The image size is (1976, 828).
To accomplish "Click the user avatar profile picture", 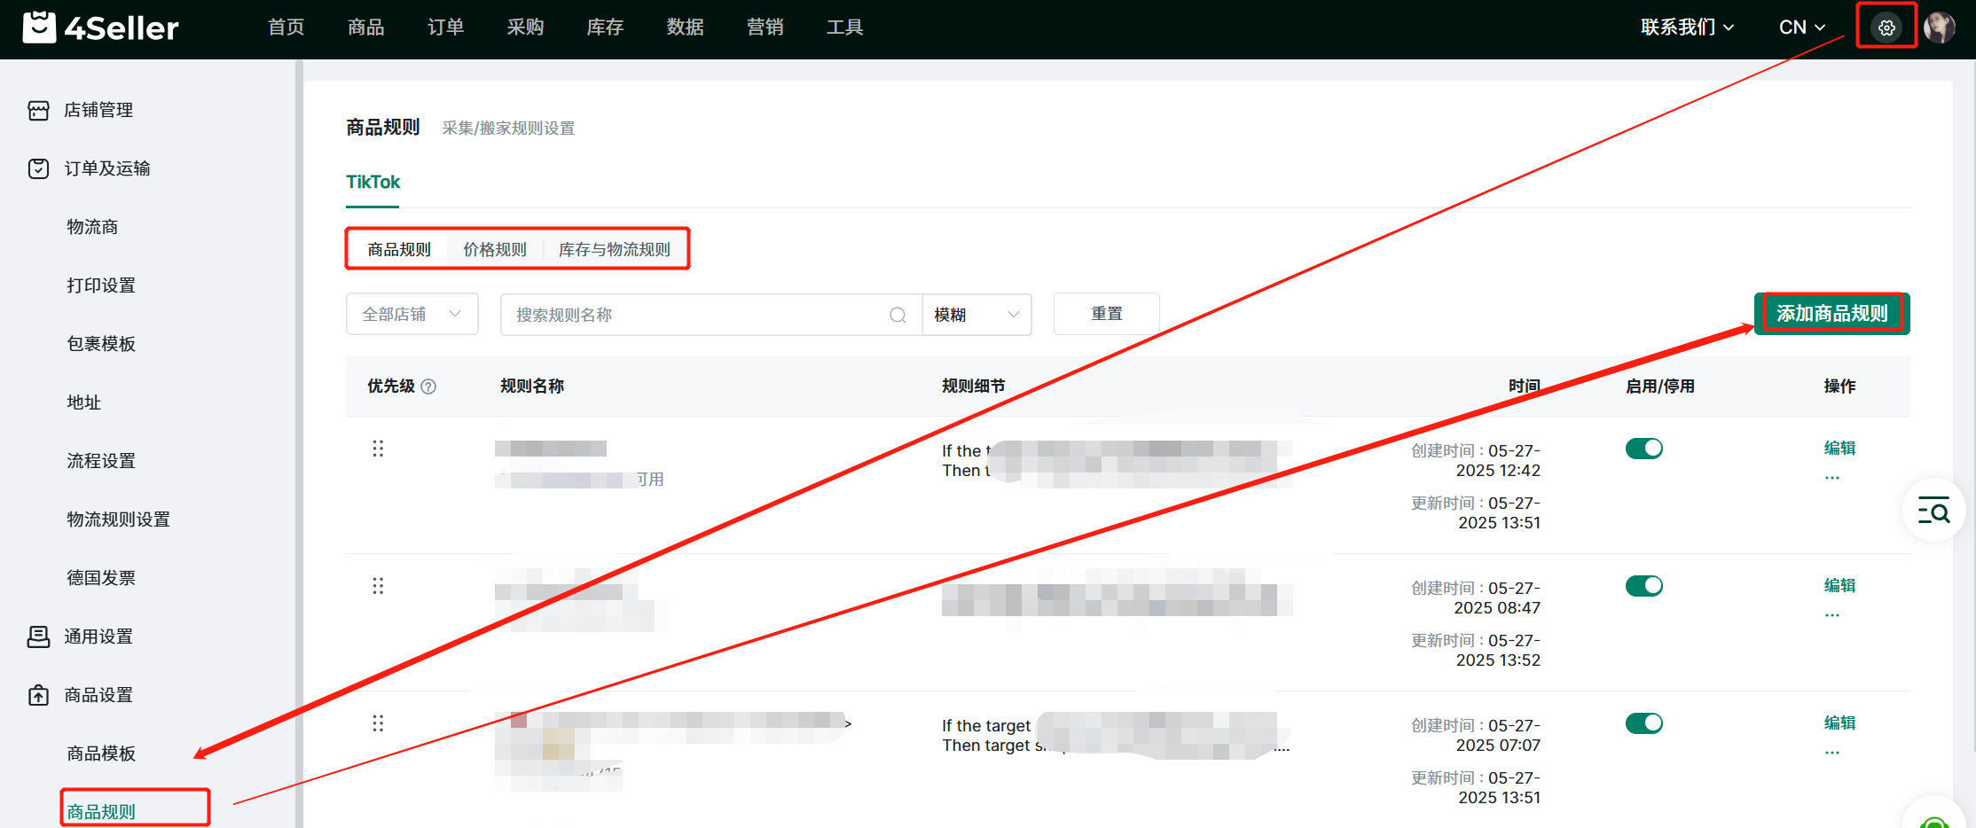I will 1940,27.
